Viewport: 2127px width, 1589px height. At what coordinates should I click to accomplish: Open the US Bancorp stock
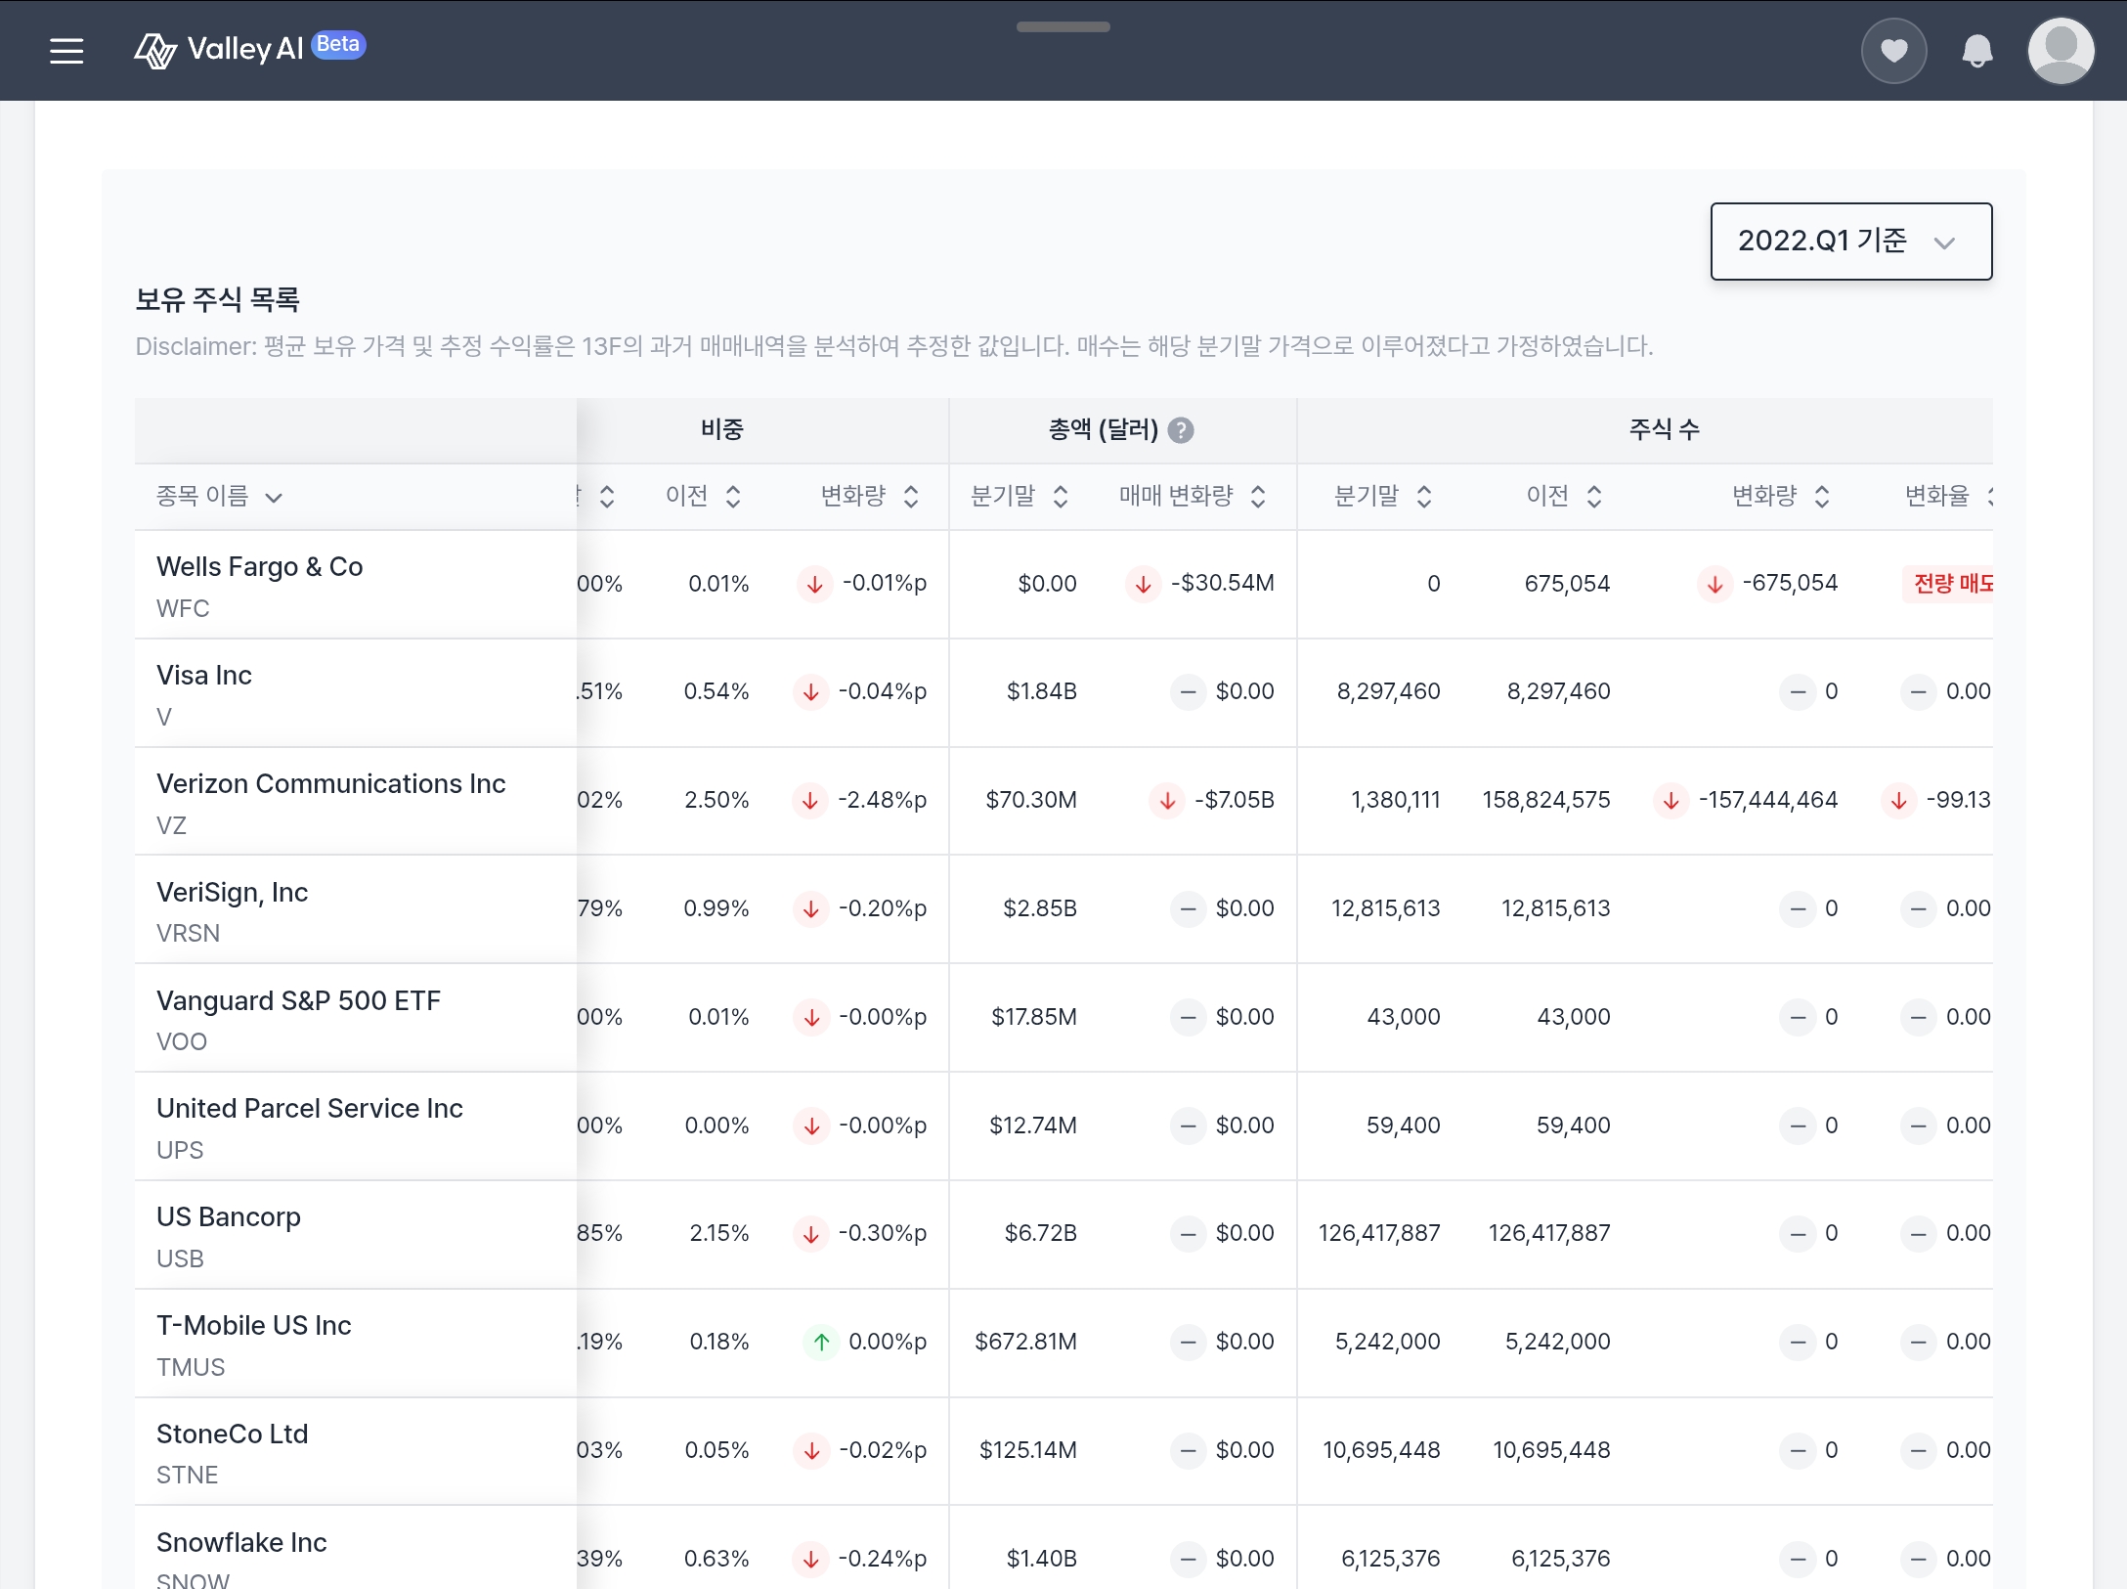[229, 1217]
